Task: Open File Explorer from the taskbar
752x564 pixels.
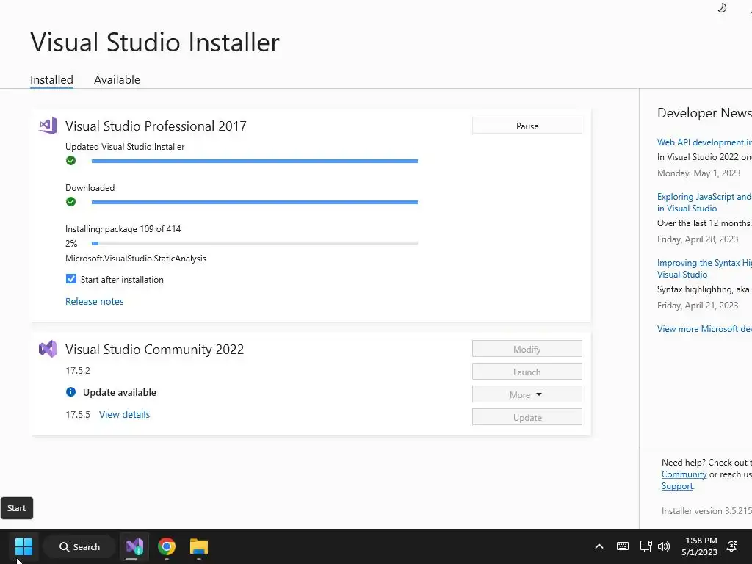Action: coord(198,546)
